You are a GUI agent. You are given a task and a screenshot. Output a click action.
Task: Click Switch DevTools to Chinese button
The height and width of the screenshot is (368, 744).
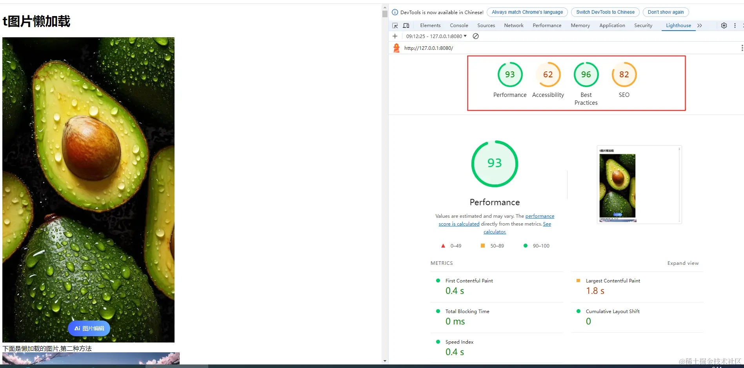click(x=605, y=12)
